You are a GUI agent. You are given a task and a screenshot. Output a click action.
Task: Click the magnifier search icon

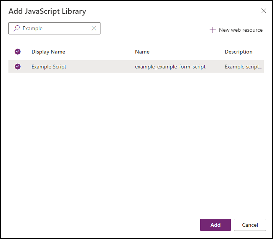tap(16, 28)
